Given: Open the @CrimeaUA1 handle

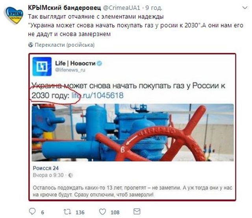Looking at the screenshot, I should [121, 8].
